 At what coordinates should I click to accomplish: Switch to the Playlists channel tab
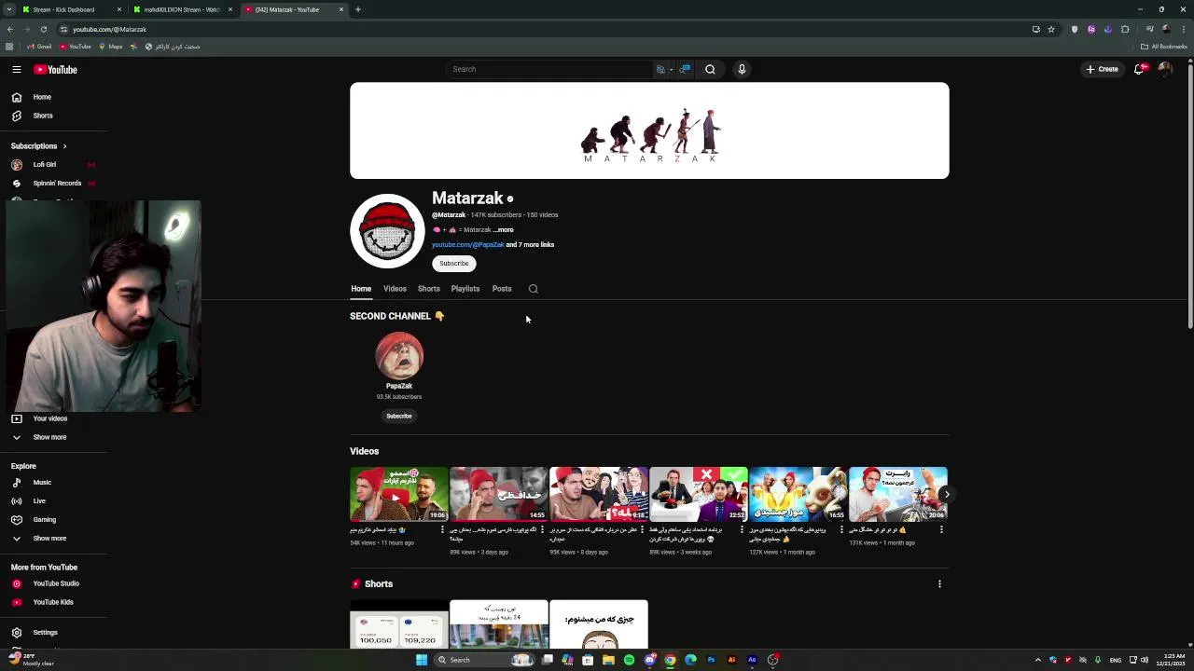click(x=465, y=289)
